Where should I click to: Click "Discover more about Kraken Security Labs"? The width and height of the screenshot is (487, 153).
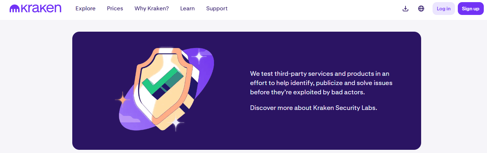tap(313, 108)
